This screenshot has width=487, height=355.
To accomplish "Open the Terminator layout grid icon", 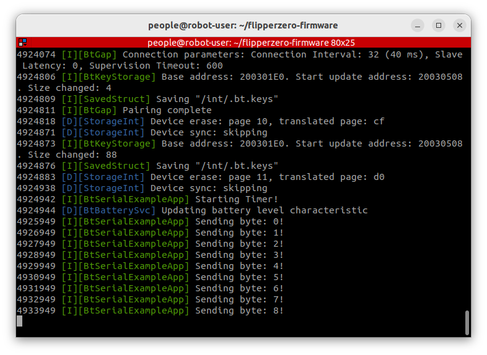I will point(23,42).
